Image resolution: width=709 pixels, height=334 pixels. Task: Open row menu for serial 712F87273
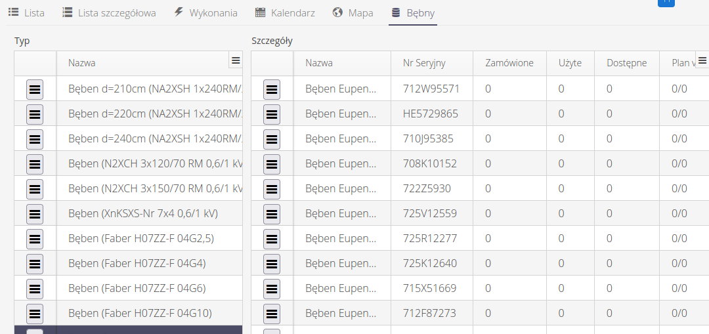pyautogui.click(x=272, y=313)
